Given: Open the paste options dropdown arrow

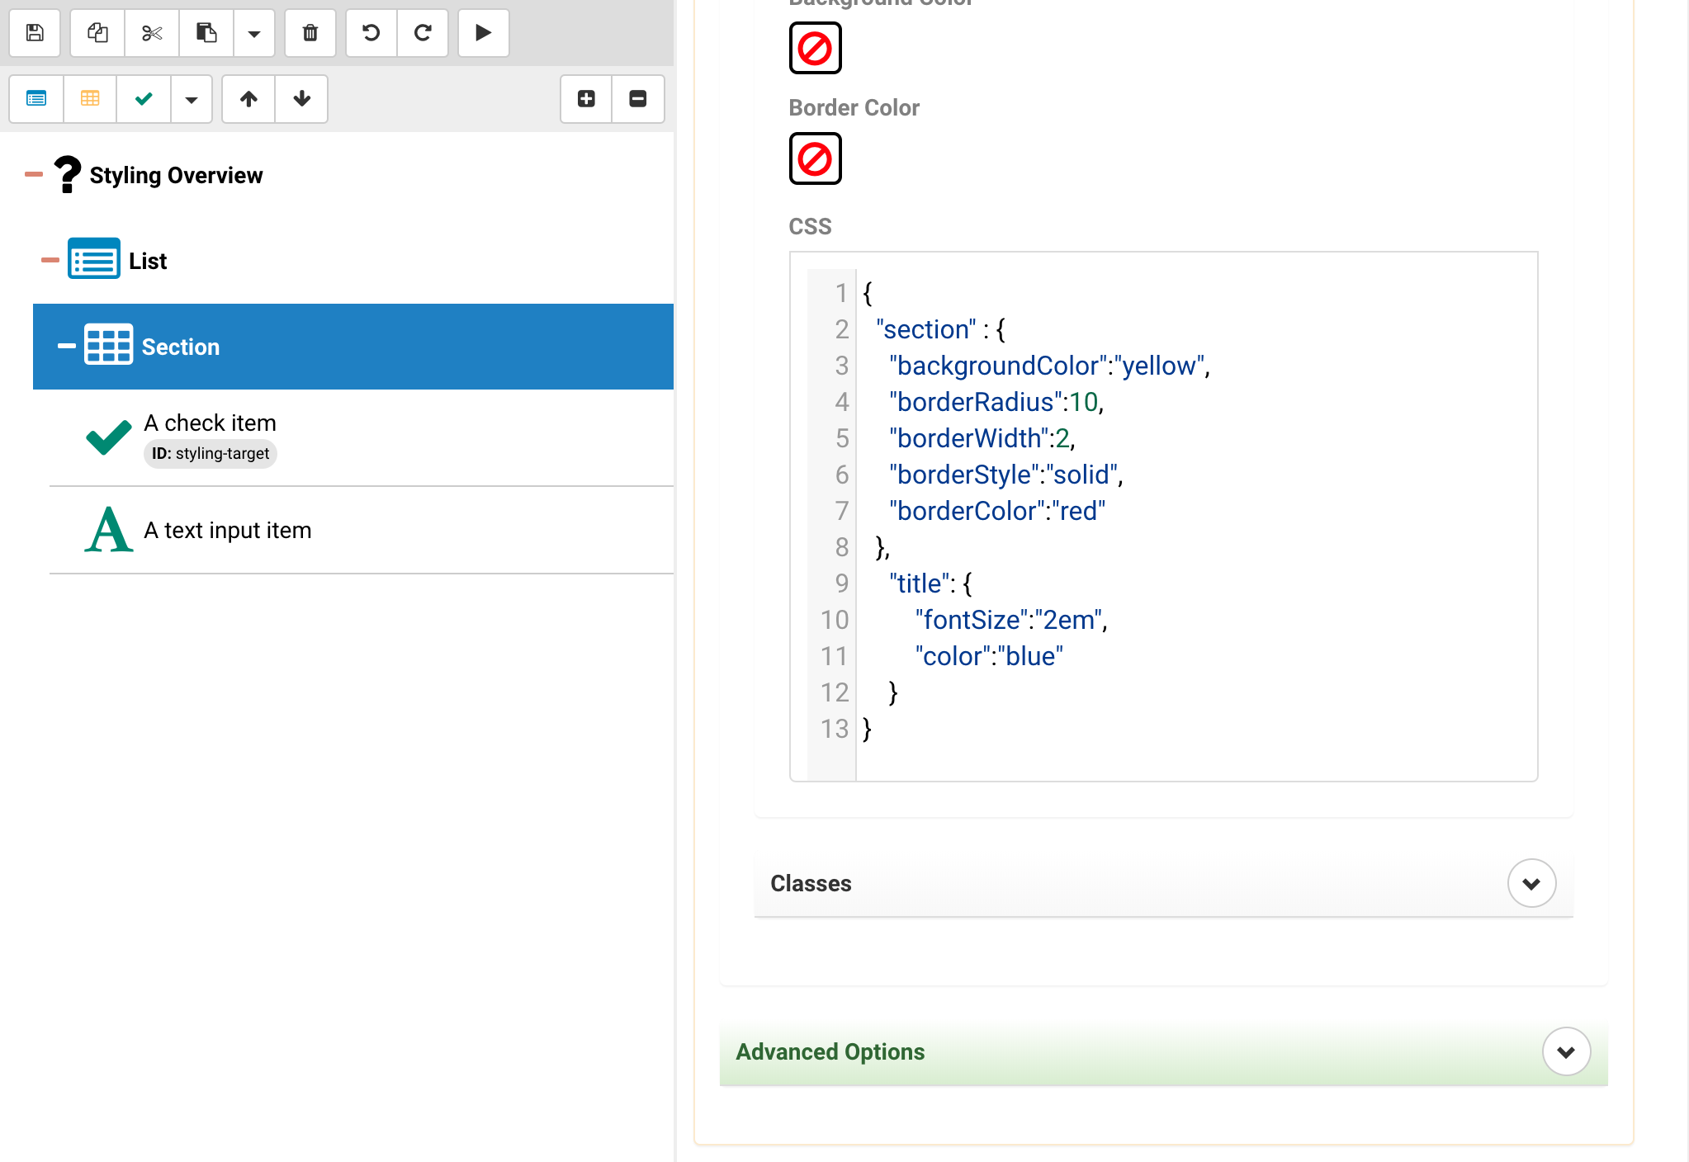Looking at the screenshot, I should point(254,33).
